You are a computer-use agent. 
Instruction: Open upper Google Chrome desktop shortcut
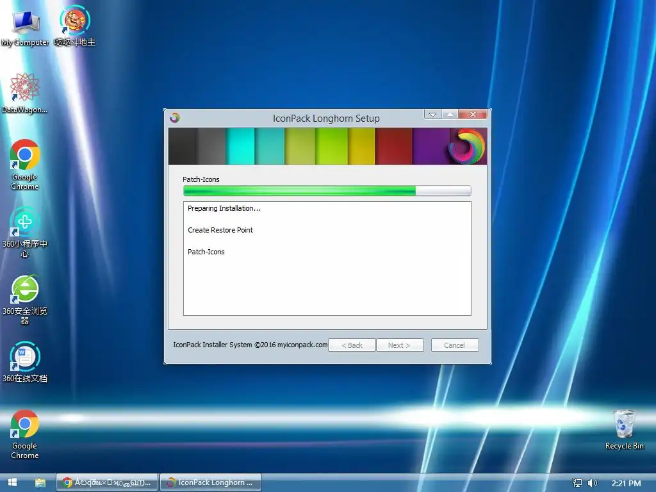tap(25, 165)
